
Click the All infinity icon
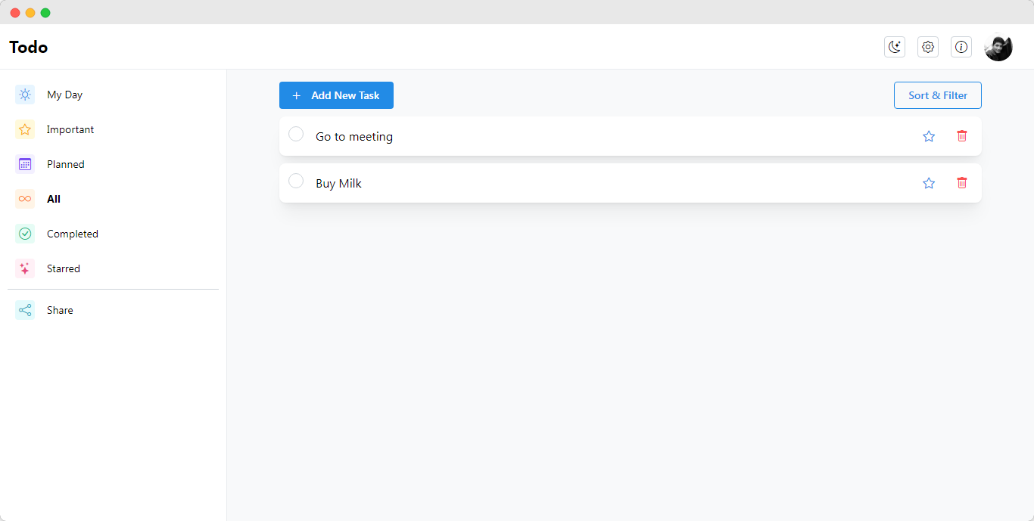[24, 199]
